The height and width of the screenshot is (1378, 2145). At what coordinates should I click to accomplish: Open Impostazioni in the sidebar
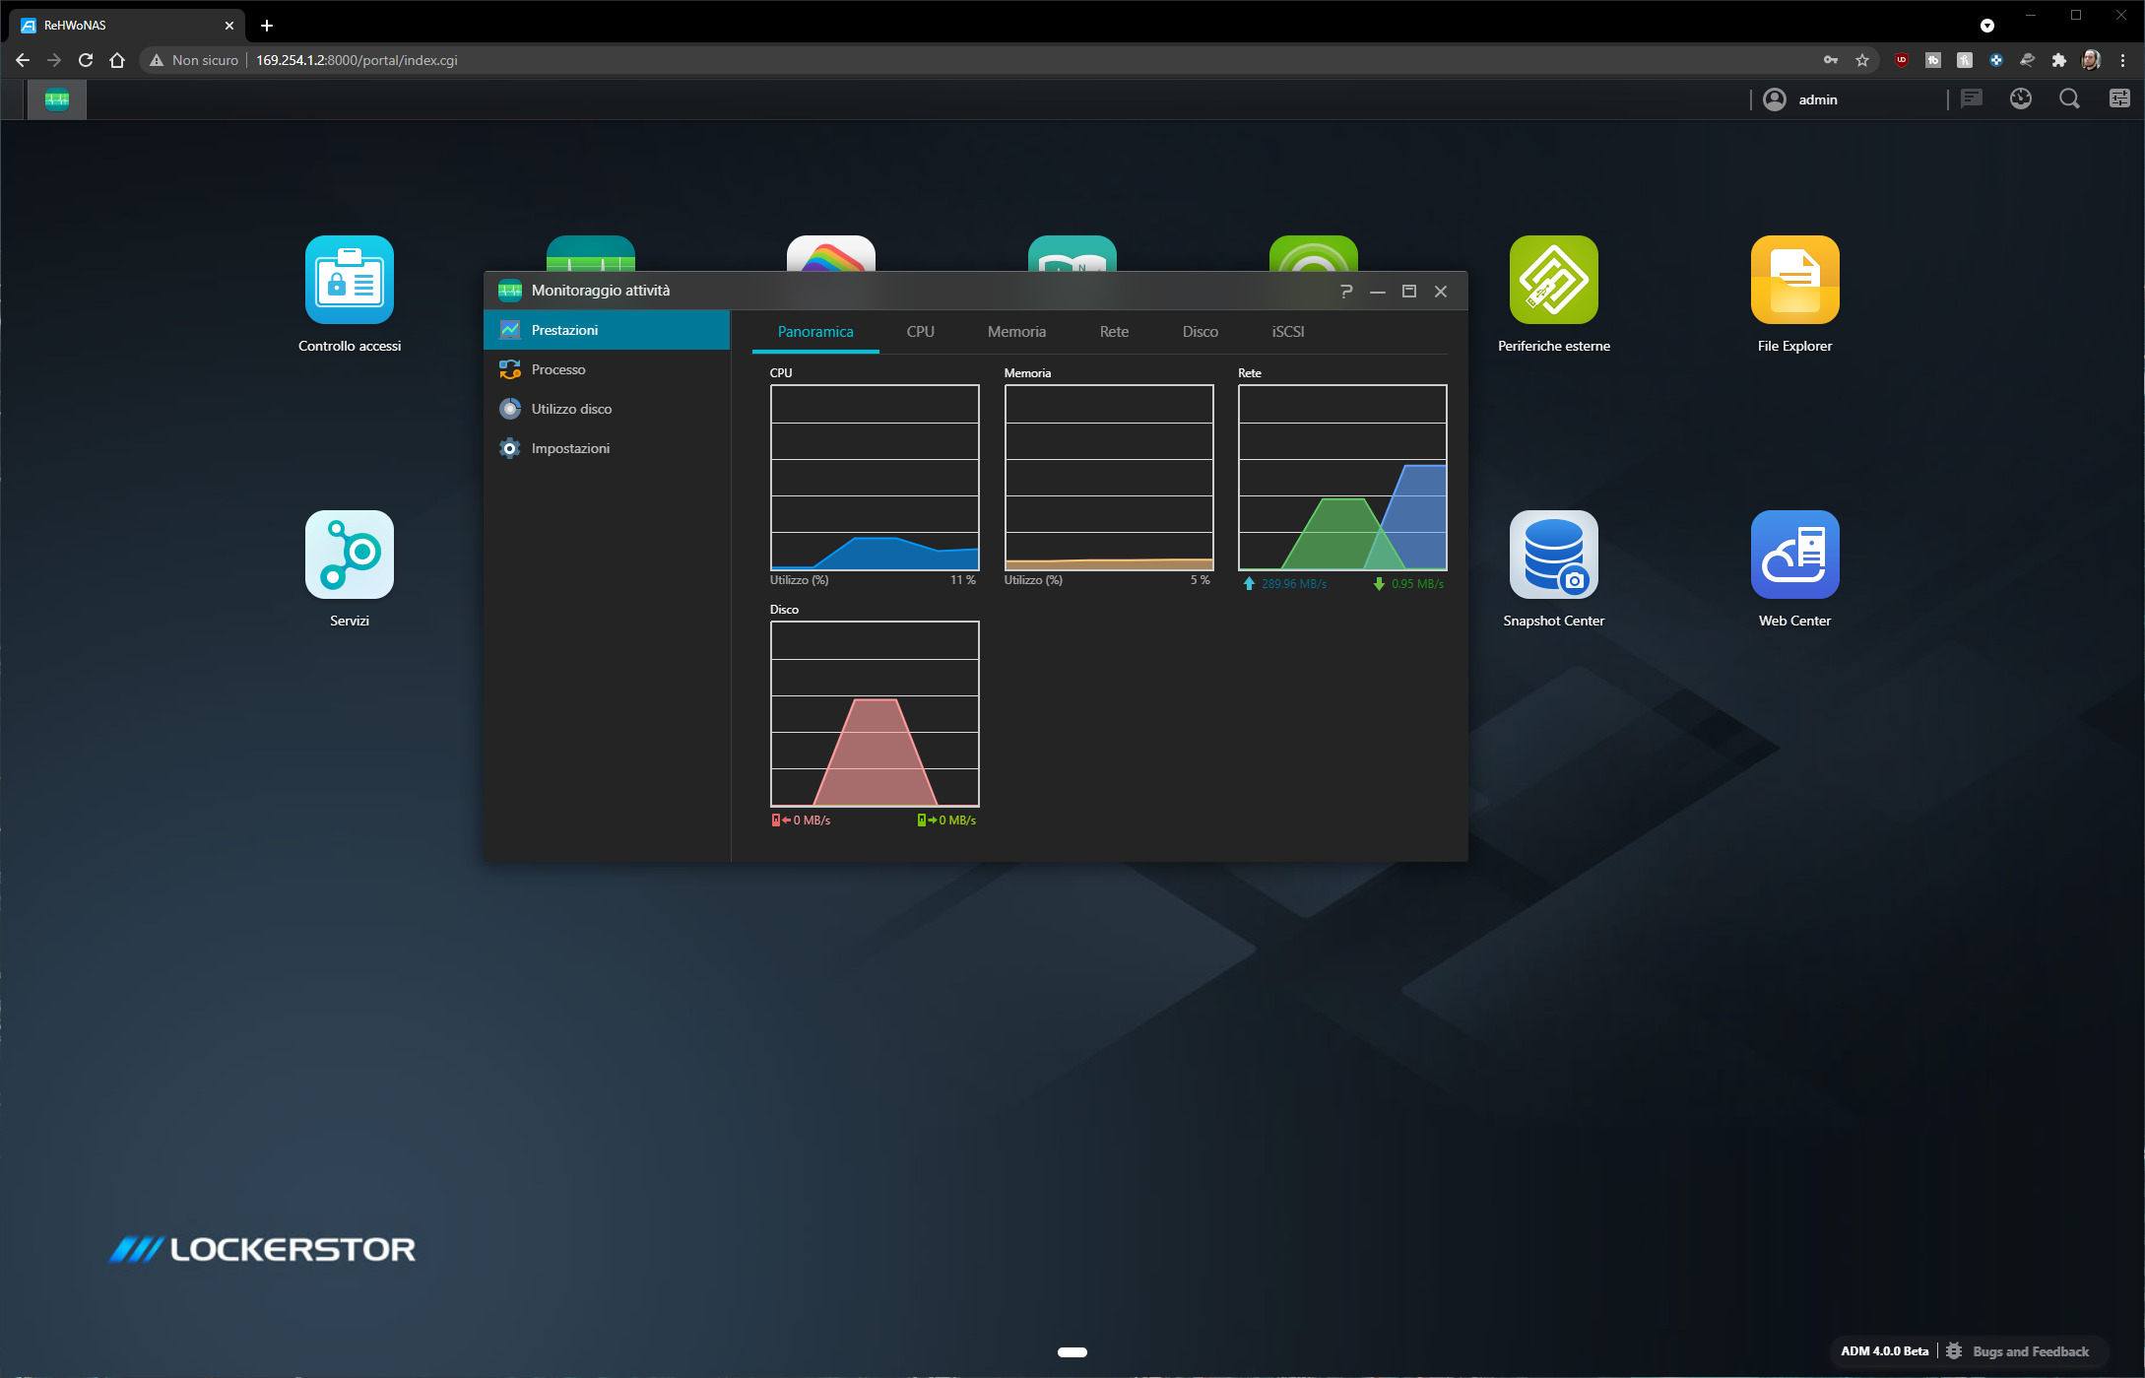click(570, 448)
